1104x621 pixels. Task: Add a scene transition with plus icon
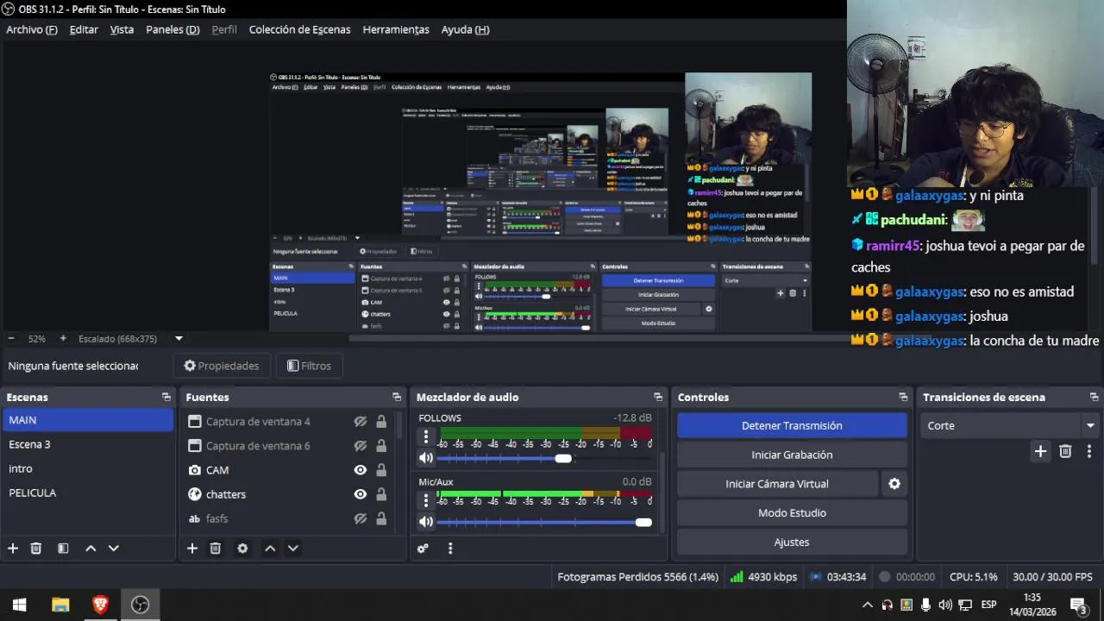coord(1040,451)
